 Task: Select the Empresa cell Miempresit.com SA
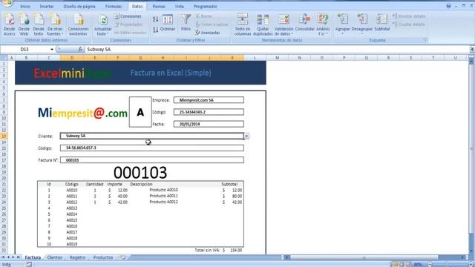(209, 100)
